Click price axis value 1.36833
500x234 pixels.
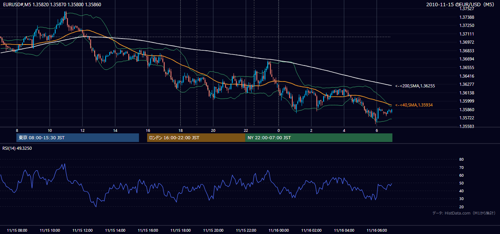pos(467,51)
